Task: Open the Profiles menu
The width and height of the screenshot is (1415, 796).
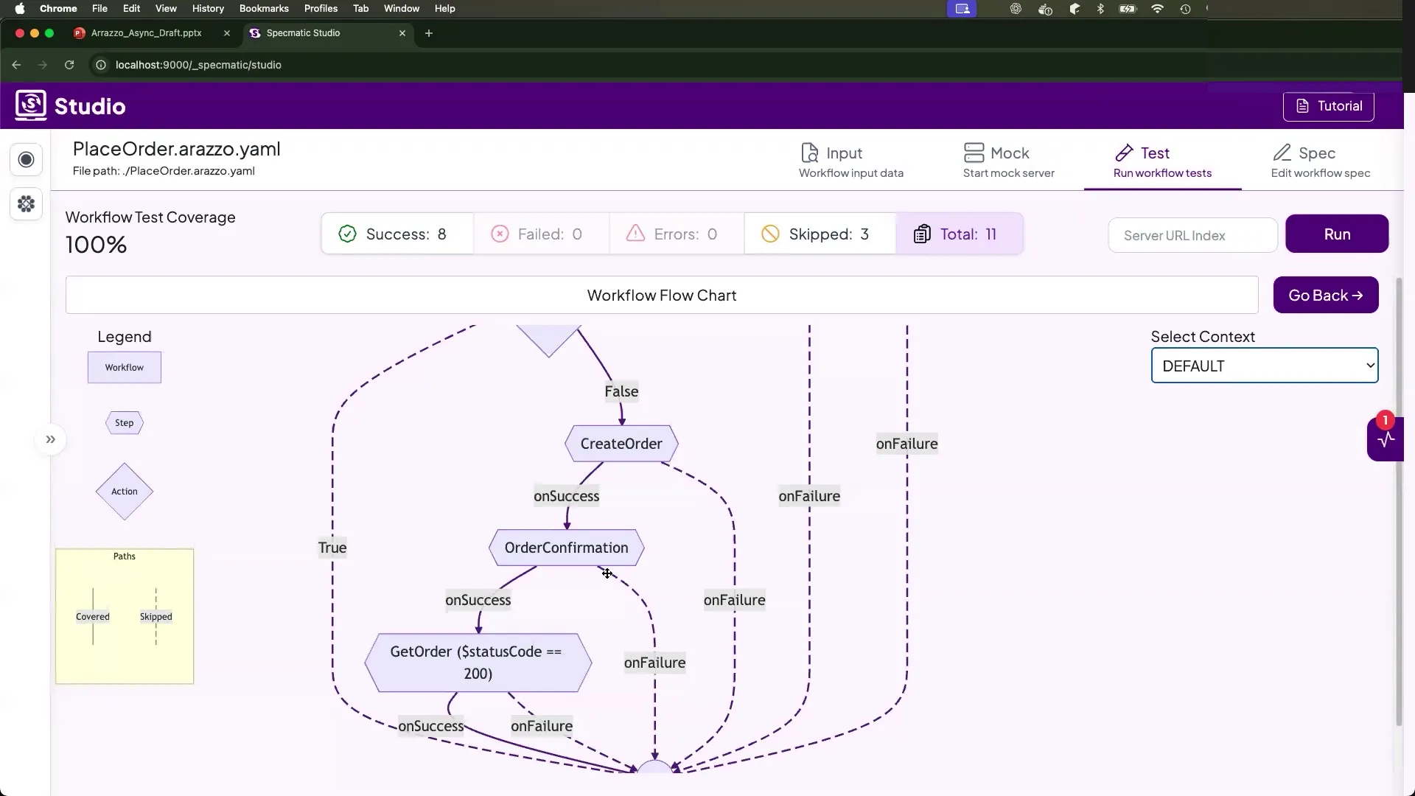Action: click(321, 9)
